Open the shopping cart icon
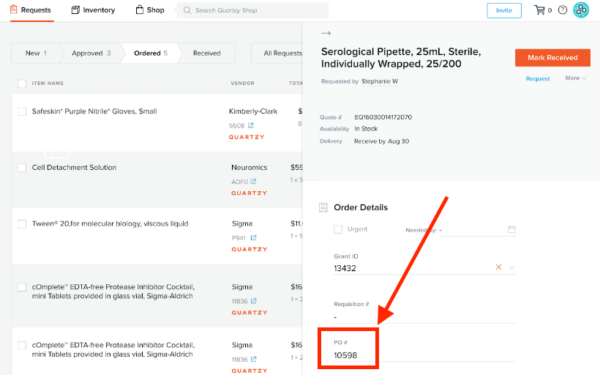The image size is (600, 375). point(539,10)
